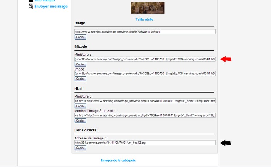Click Copier under Html Miniature

click(x=81, y=106)
